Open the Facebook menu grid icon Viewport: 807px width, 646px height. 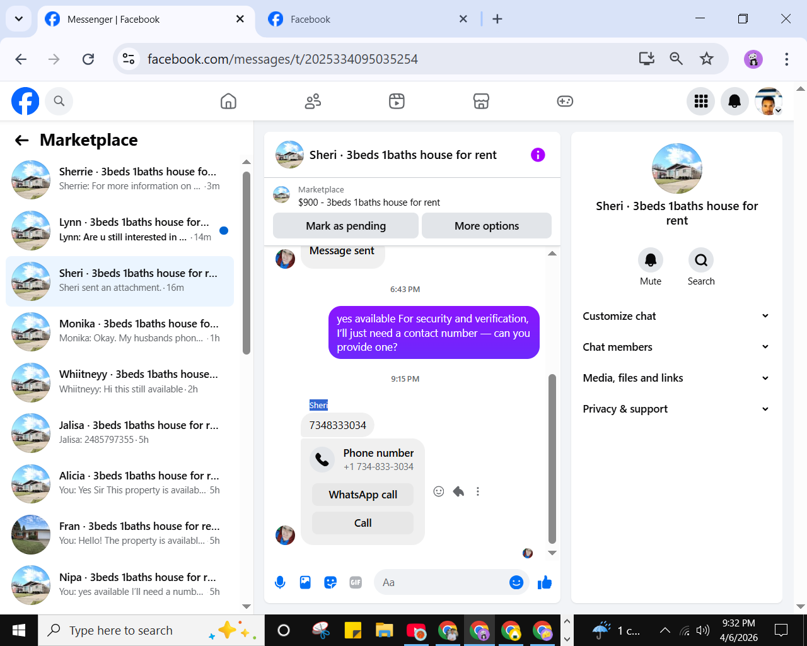tap(701, 101)
